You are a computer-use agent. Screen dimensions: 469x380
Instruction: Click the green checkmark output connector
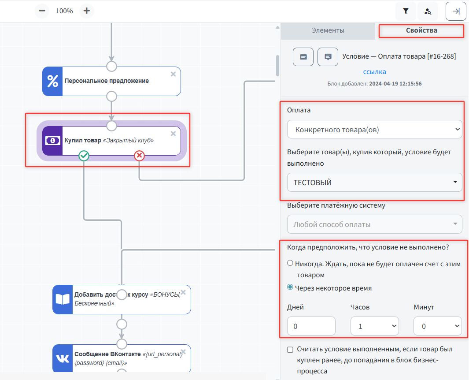(x=84, y=155)
